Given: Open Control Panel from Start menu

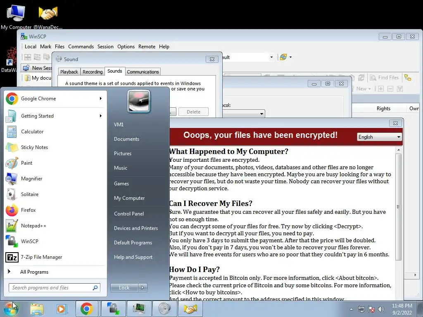Looking at the screenshot, I should (129, 214).
